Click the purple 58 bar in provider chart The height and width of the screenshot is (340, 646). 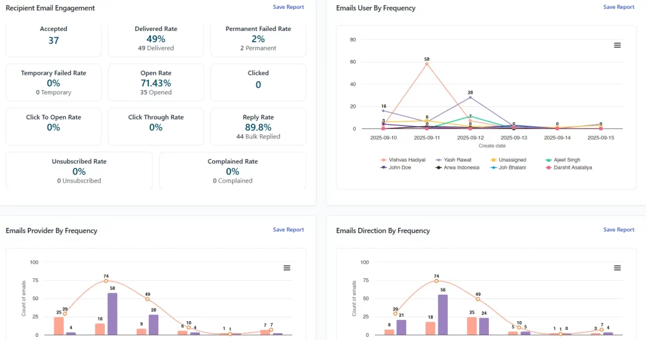click(x=112, y=314)
